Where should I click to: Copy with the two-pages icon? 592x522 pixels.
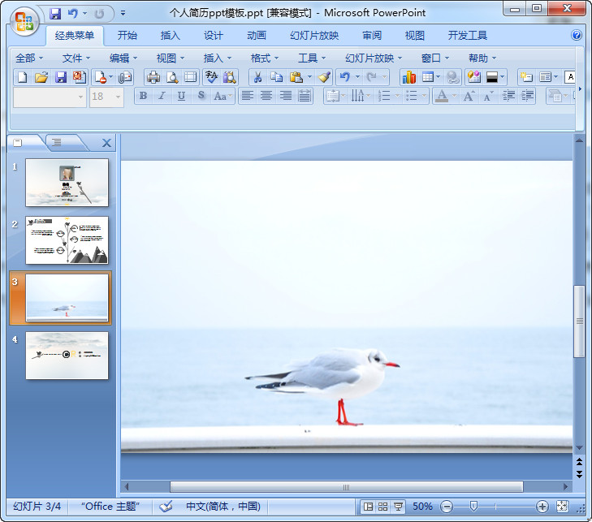coord(277,77)
